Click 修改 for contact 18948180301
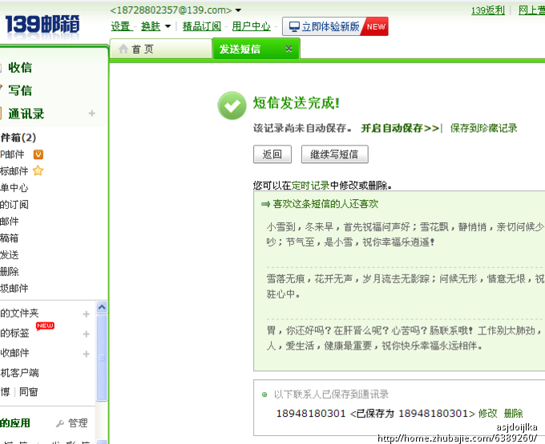545x444 pixels. pos(488,414)
